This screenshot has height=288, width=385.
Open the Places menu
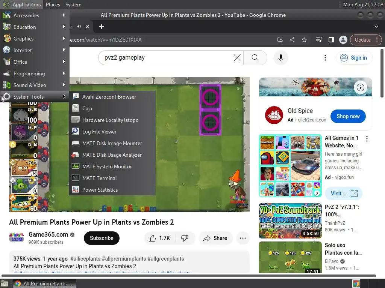[x=53, y=4]
